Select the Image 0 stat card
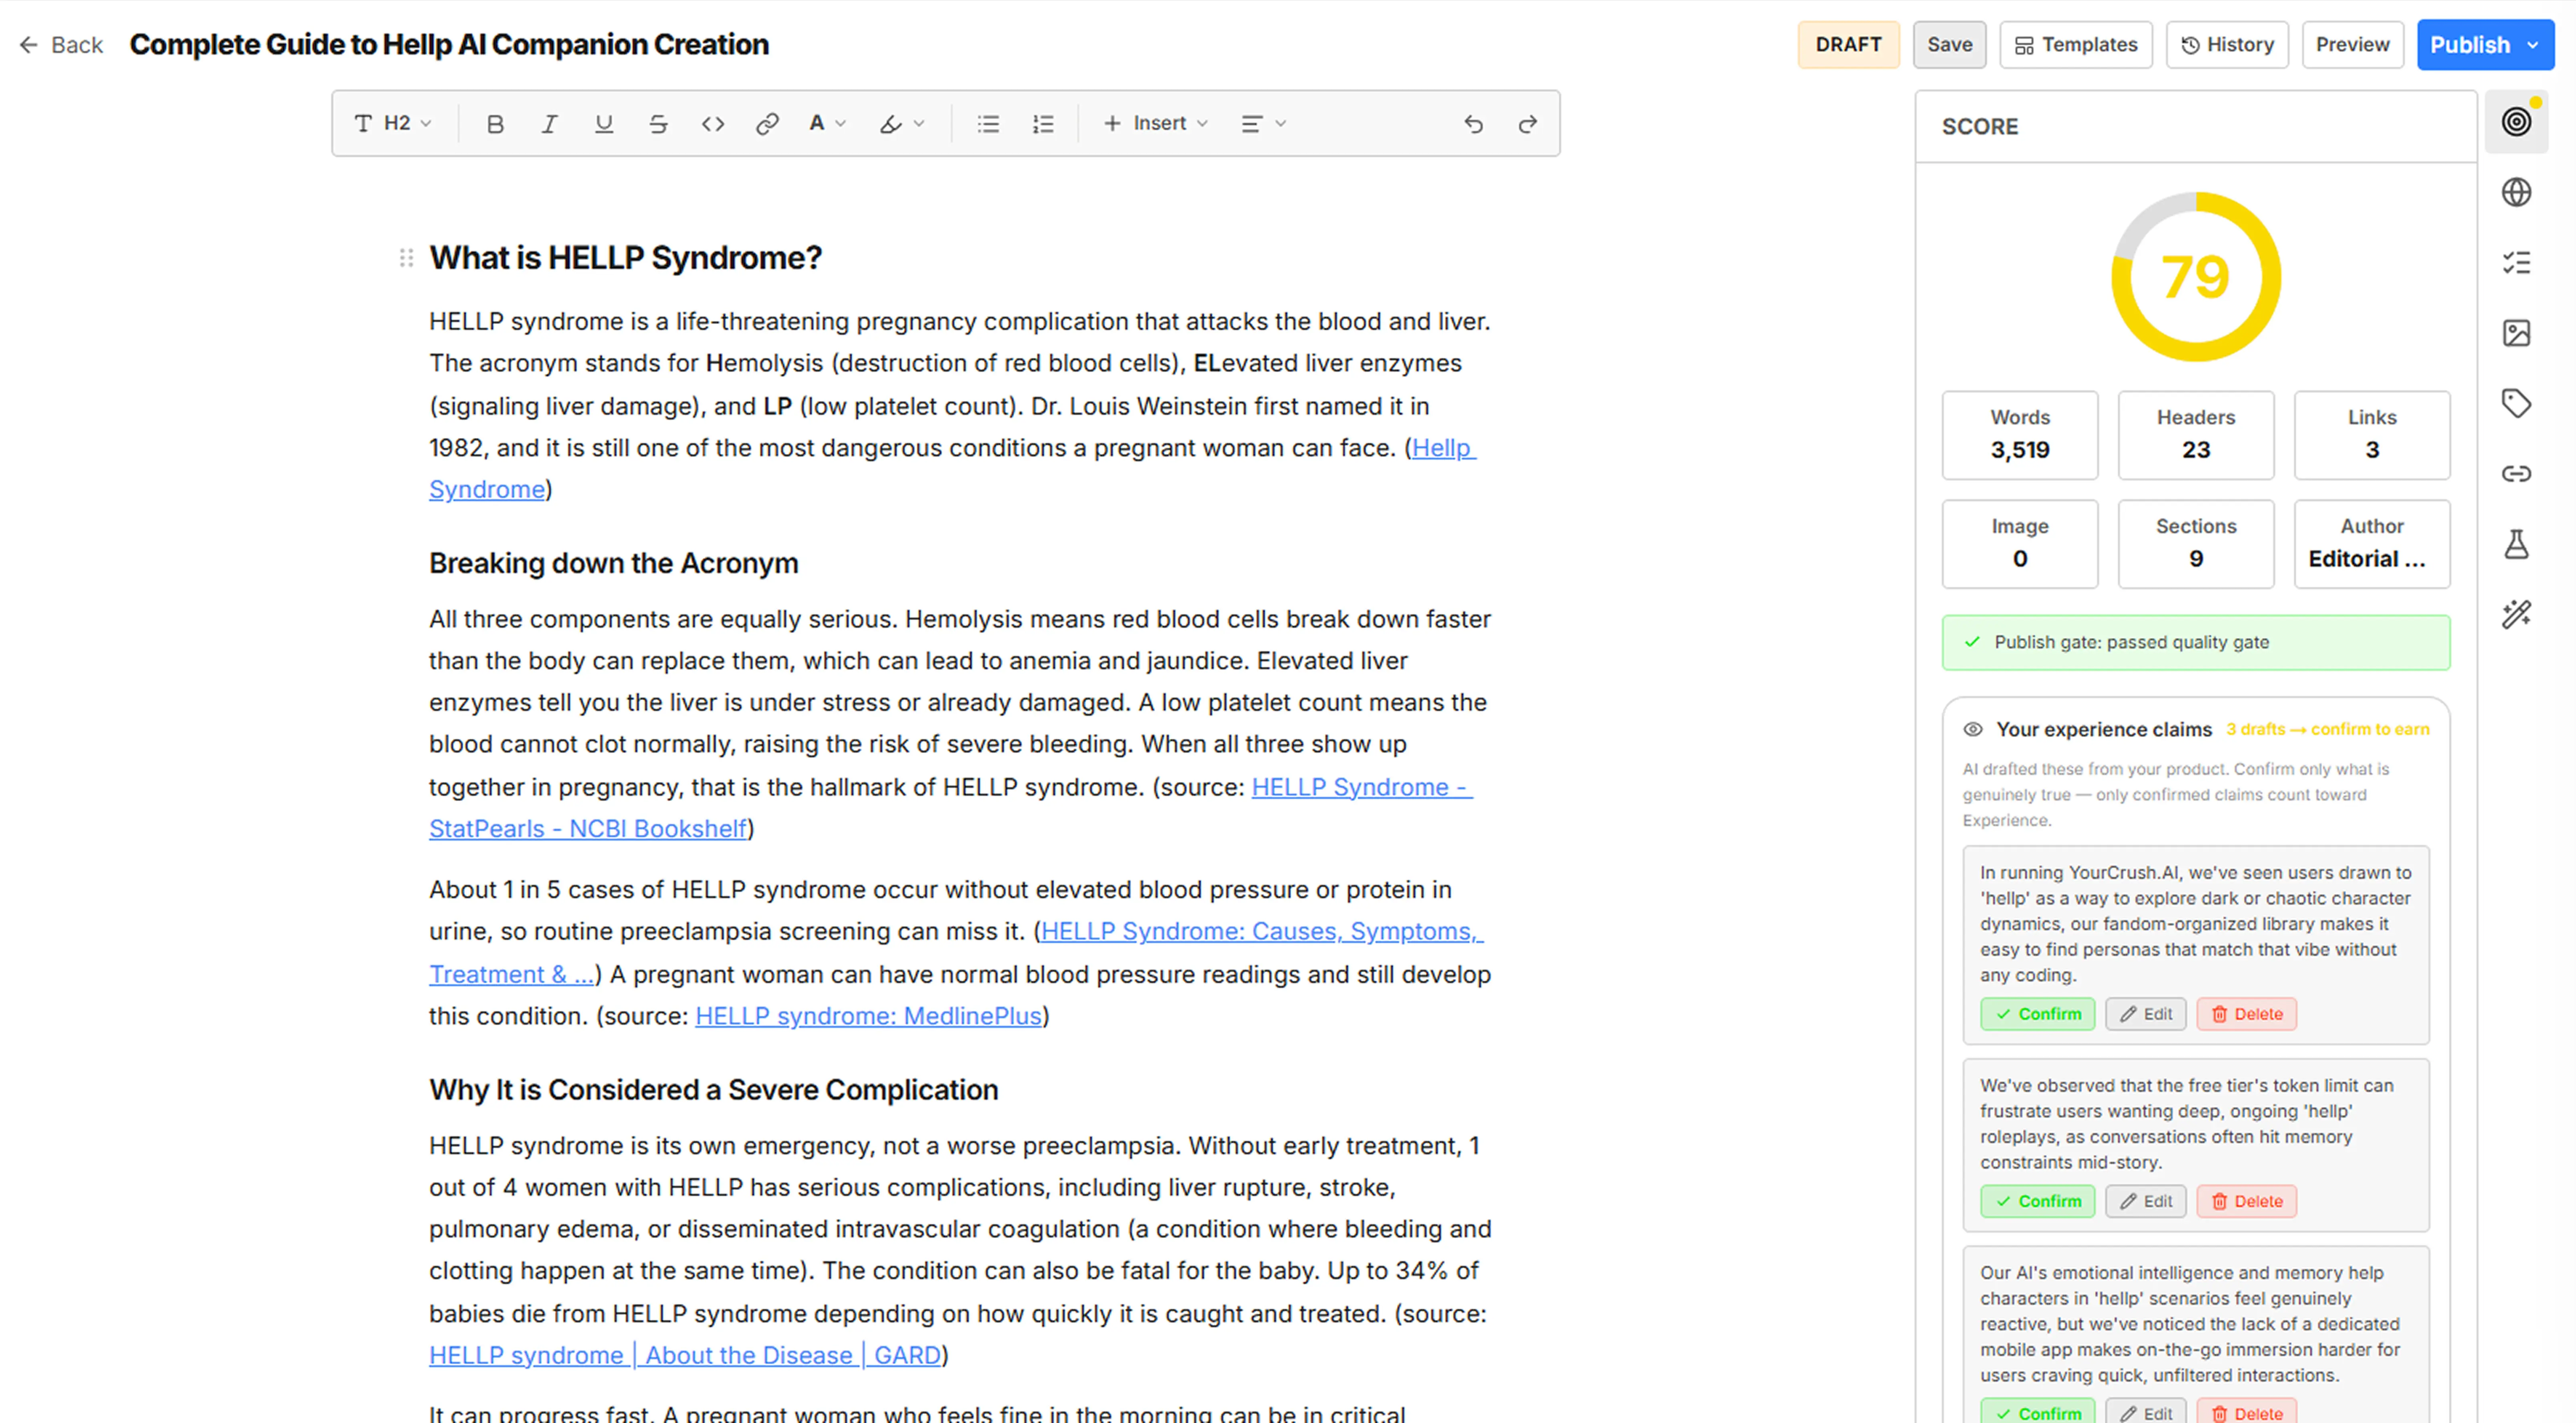The width and height of the screenshot is (2576, 1423). (x=2020, y=544)
